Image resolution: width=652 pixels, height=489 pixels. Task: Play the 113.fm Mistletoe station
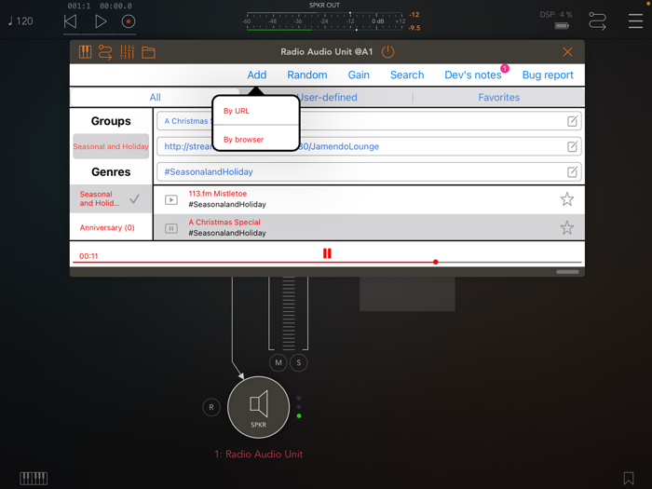170,200
